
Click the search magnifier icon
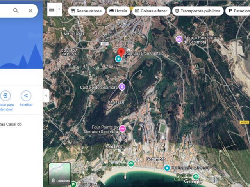(16, 11)
